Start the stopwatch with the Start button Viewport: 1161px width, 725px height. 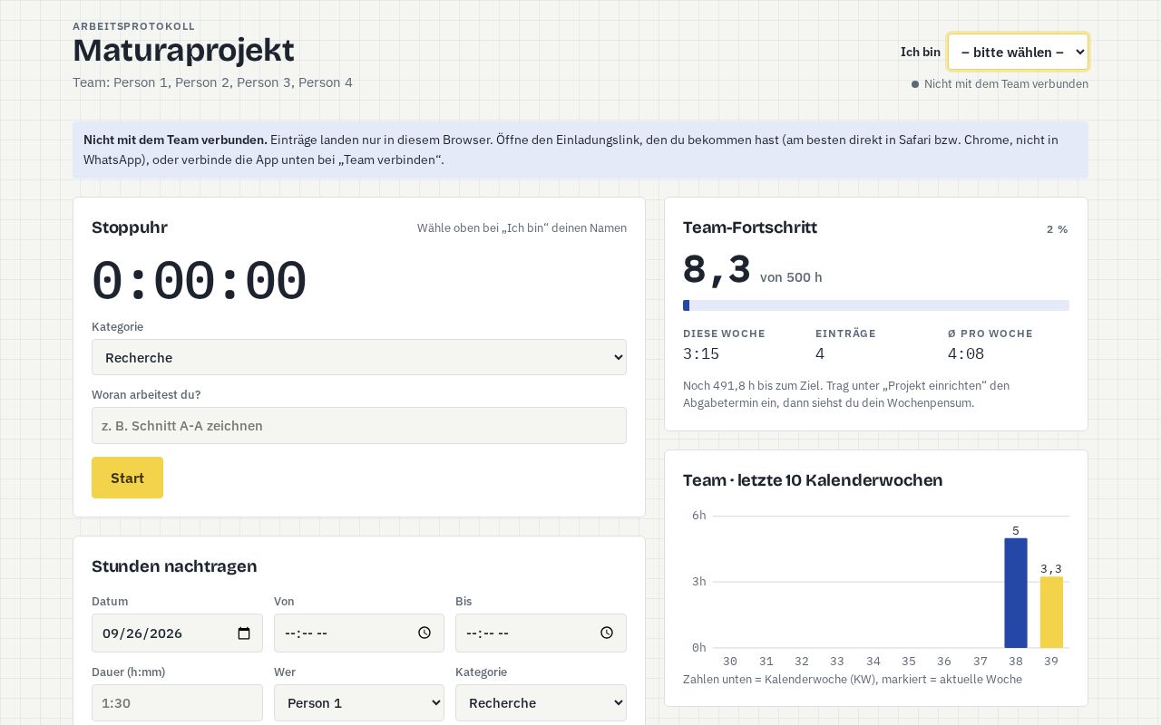coord(127,478)
